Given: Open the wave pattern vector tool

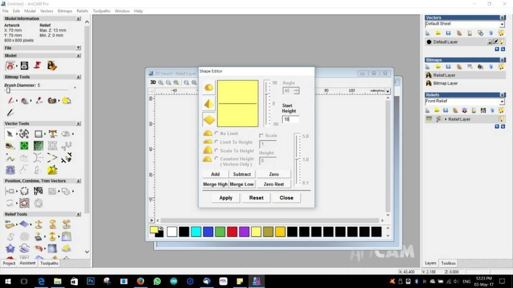Looking at the screenshot, I should coord(24,203).
